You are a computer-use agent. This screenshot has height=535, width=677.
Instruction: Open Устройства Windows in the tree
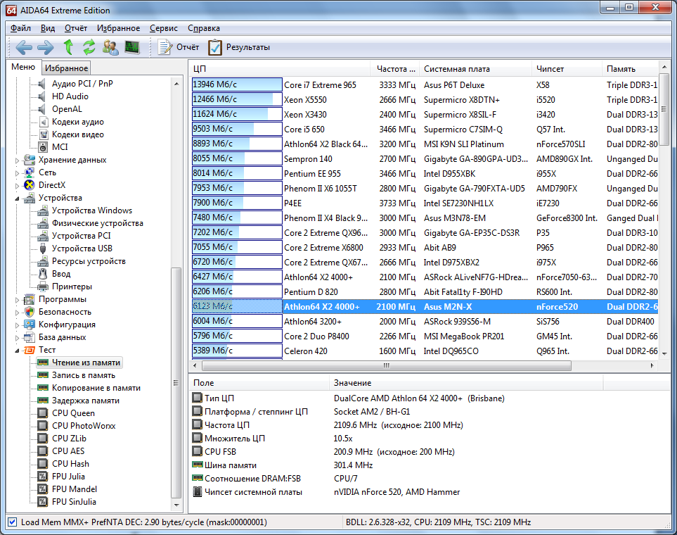click(92, 210)
